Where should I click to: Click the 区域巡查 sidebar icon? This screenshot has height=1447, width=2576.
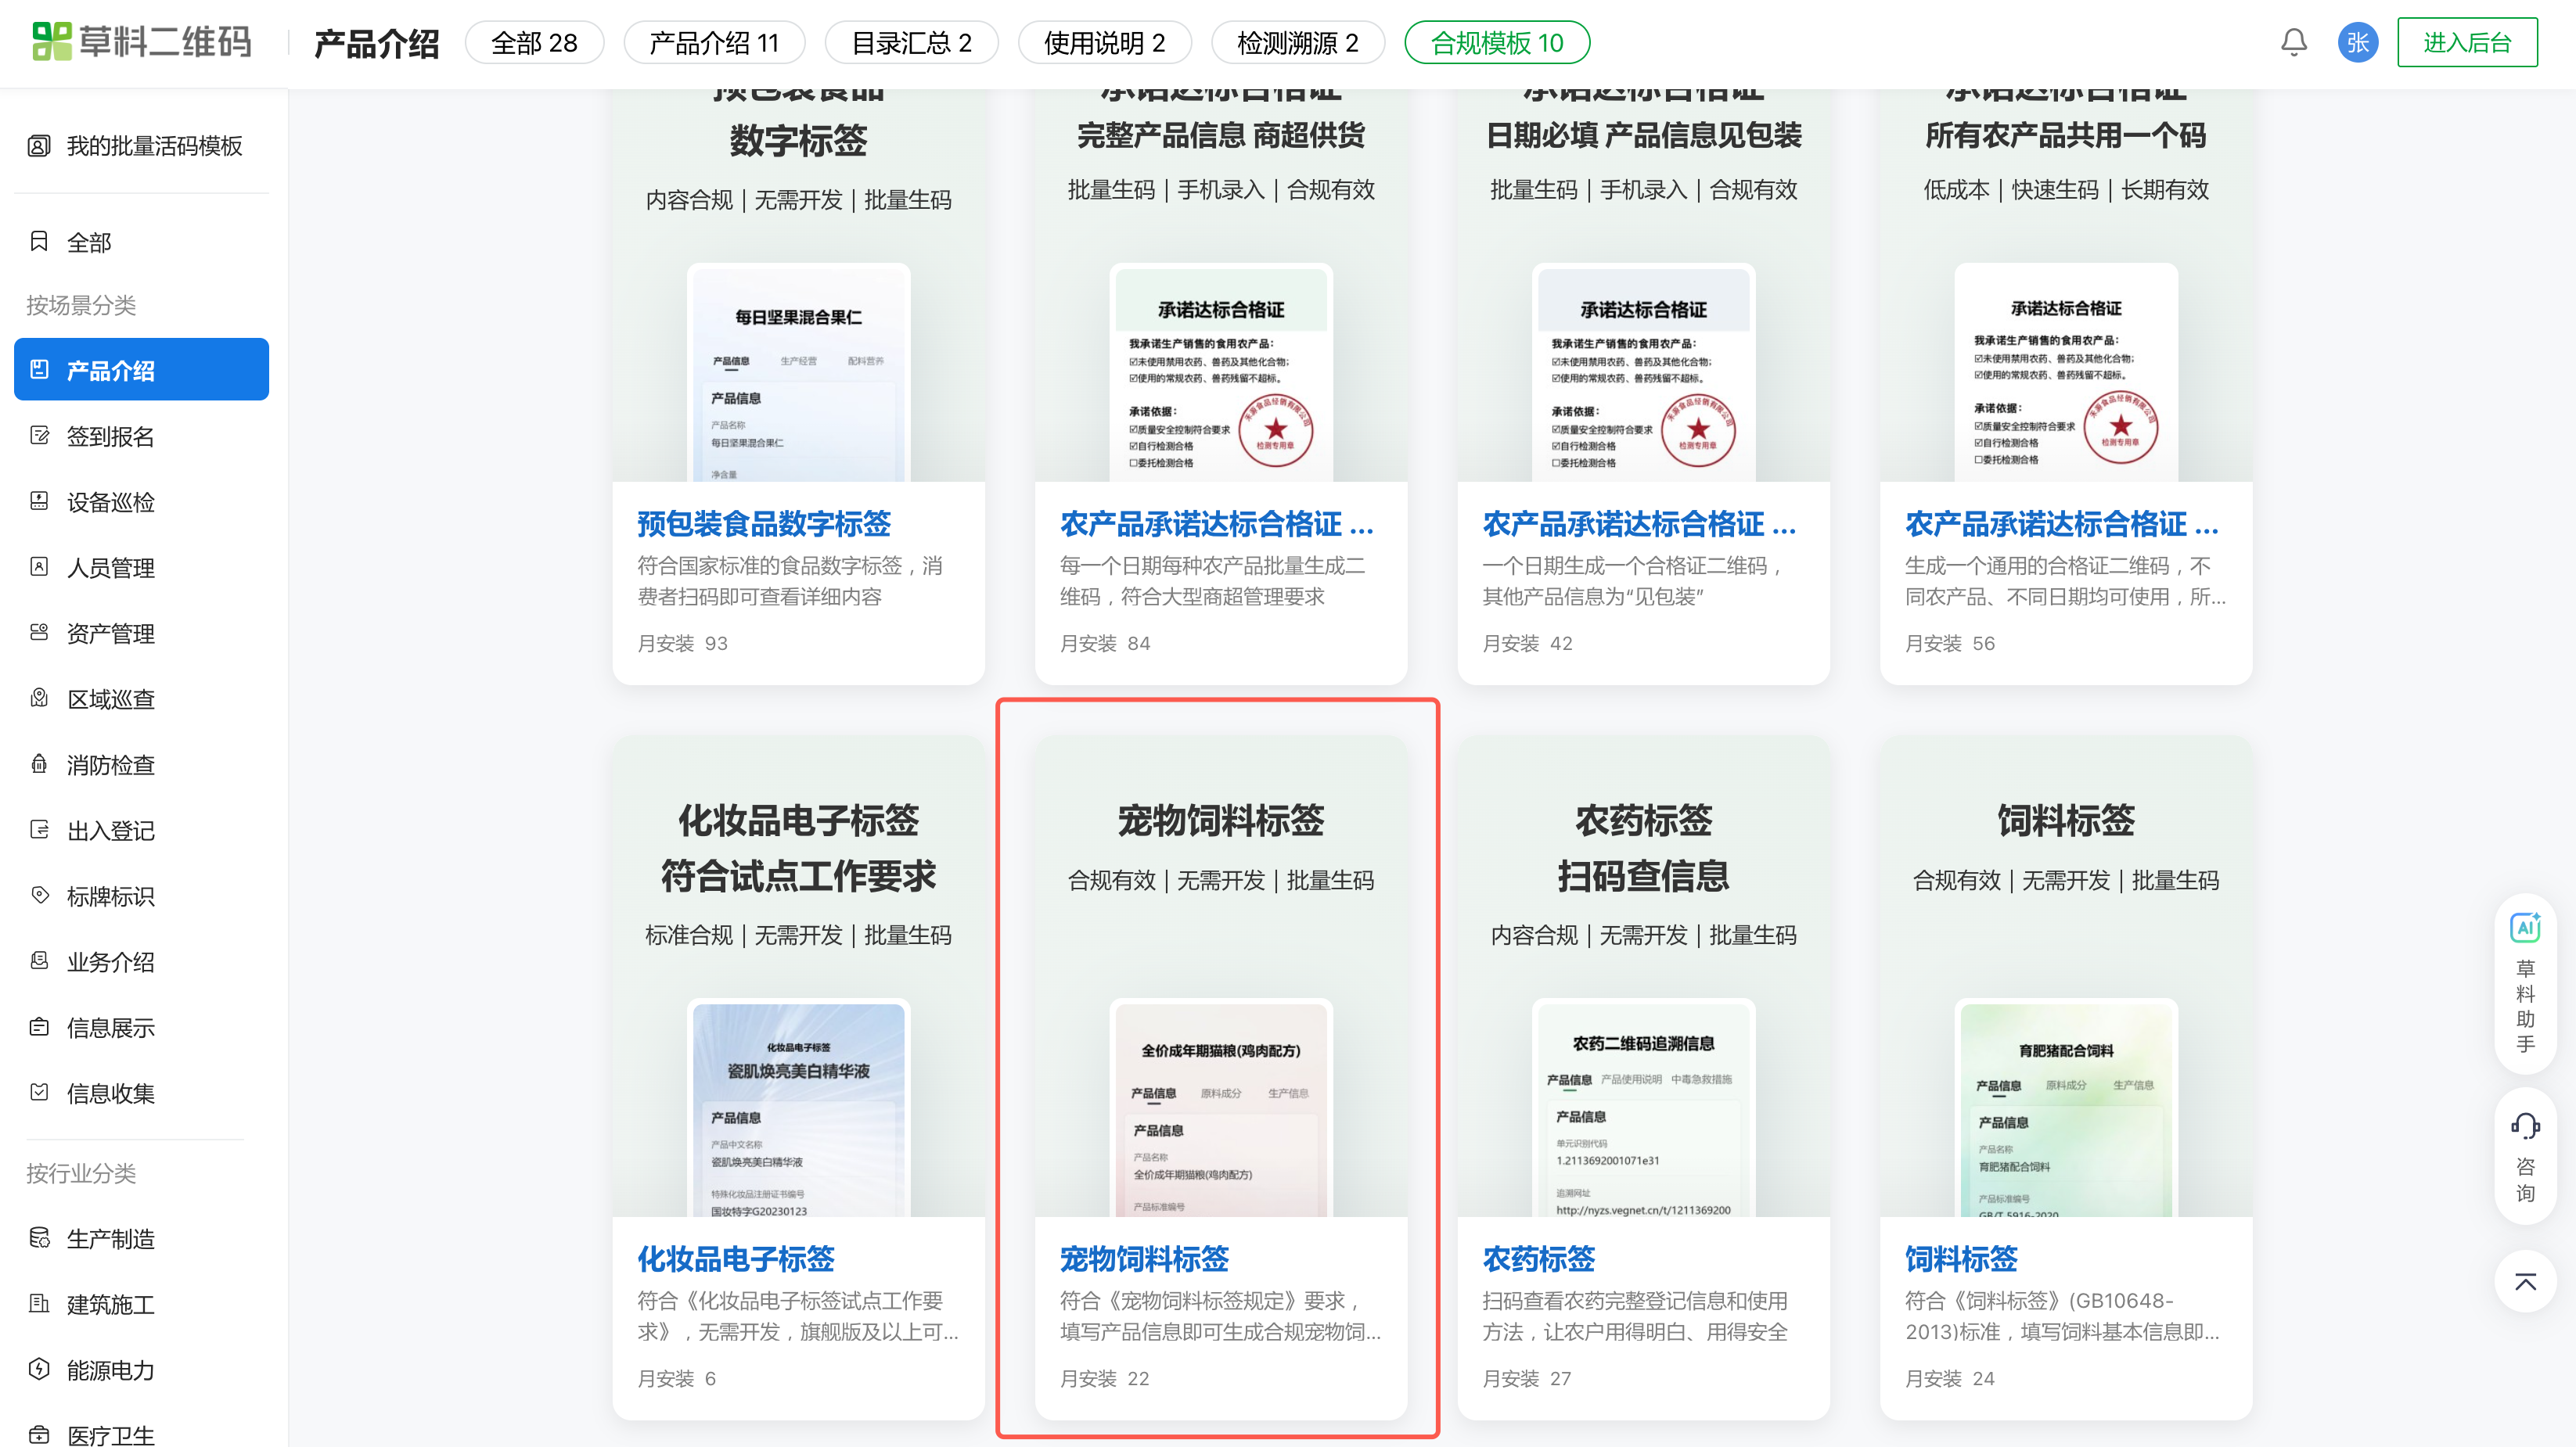click(x=39, y=698)
